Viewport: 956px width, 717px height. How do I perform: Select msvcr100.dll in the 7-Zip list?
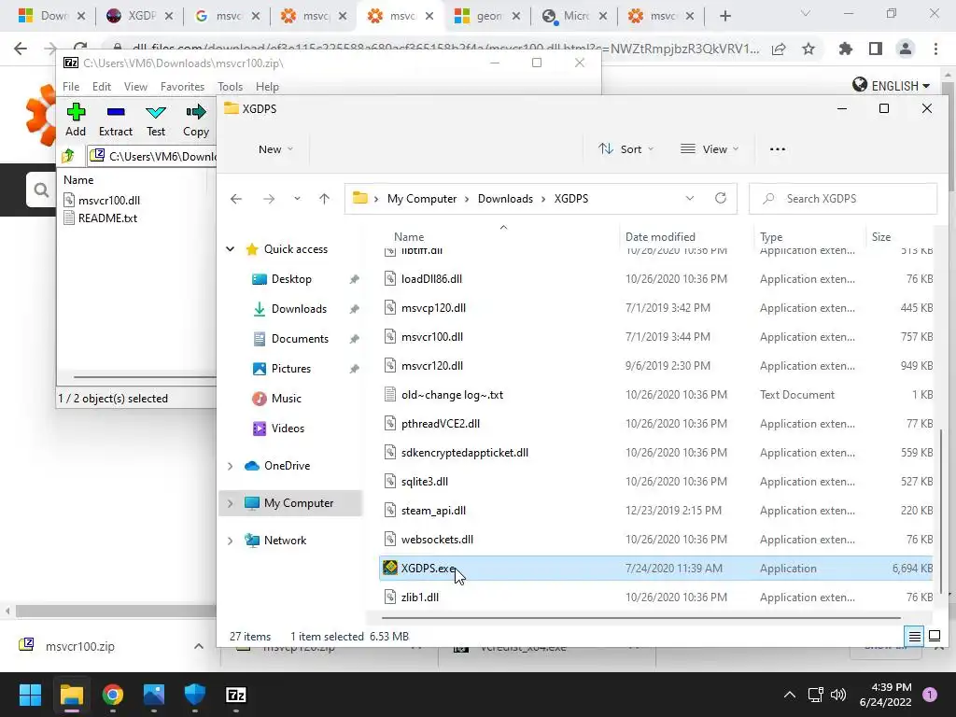(x=103, y=200)
